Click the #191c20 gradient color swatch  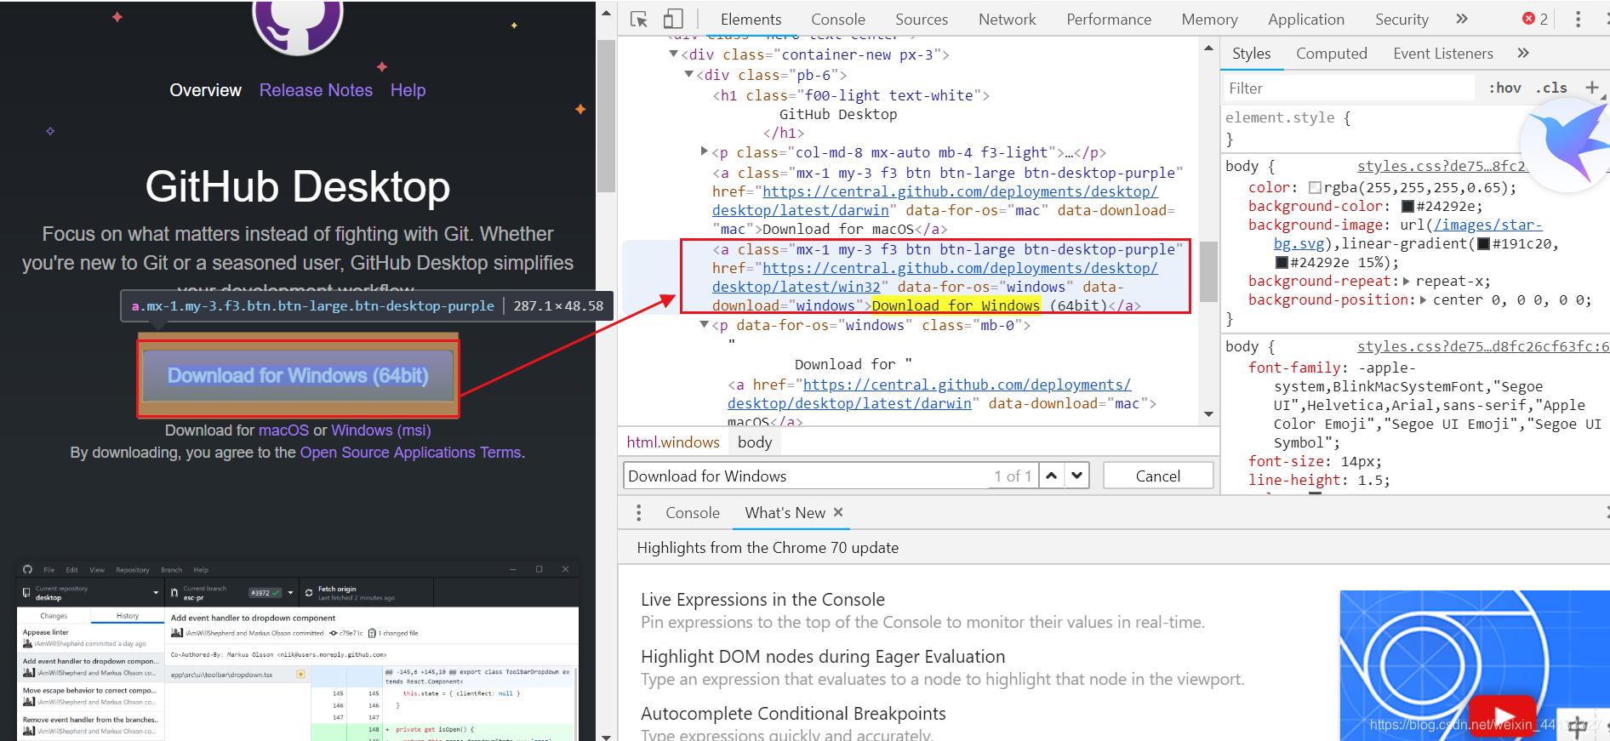(1483, 243)
